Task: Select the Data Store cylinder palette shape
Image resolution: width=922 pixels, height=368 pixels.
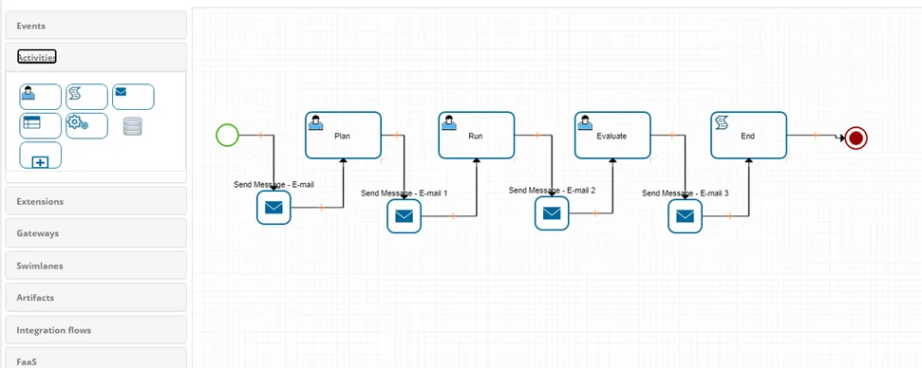Action: pos(133,126)
